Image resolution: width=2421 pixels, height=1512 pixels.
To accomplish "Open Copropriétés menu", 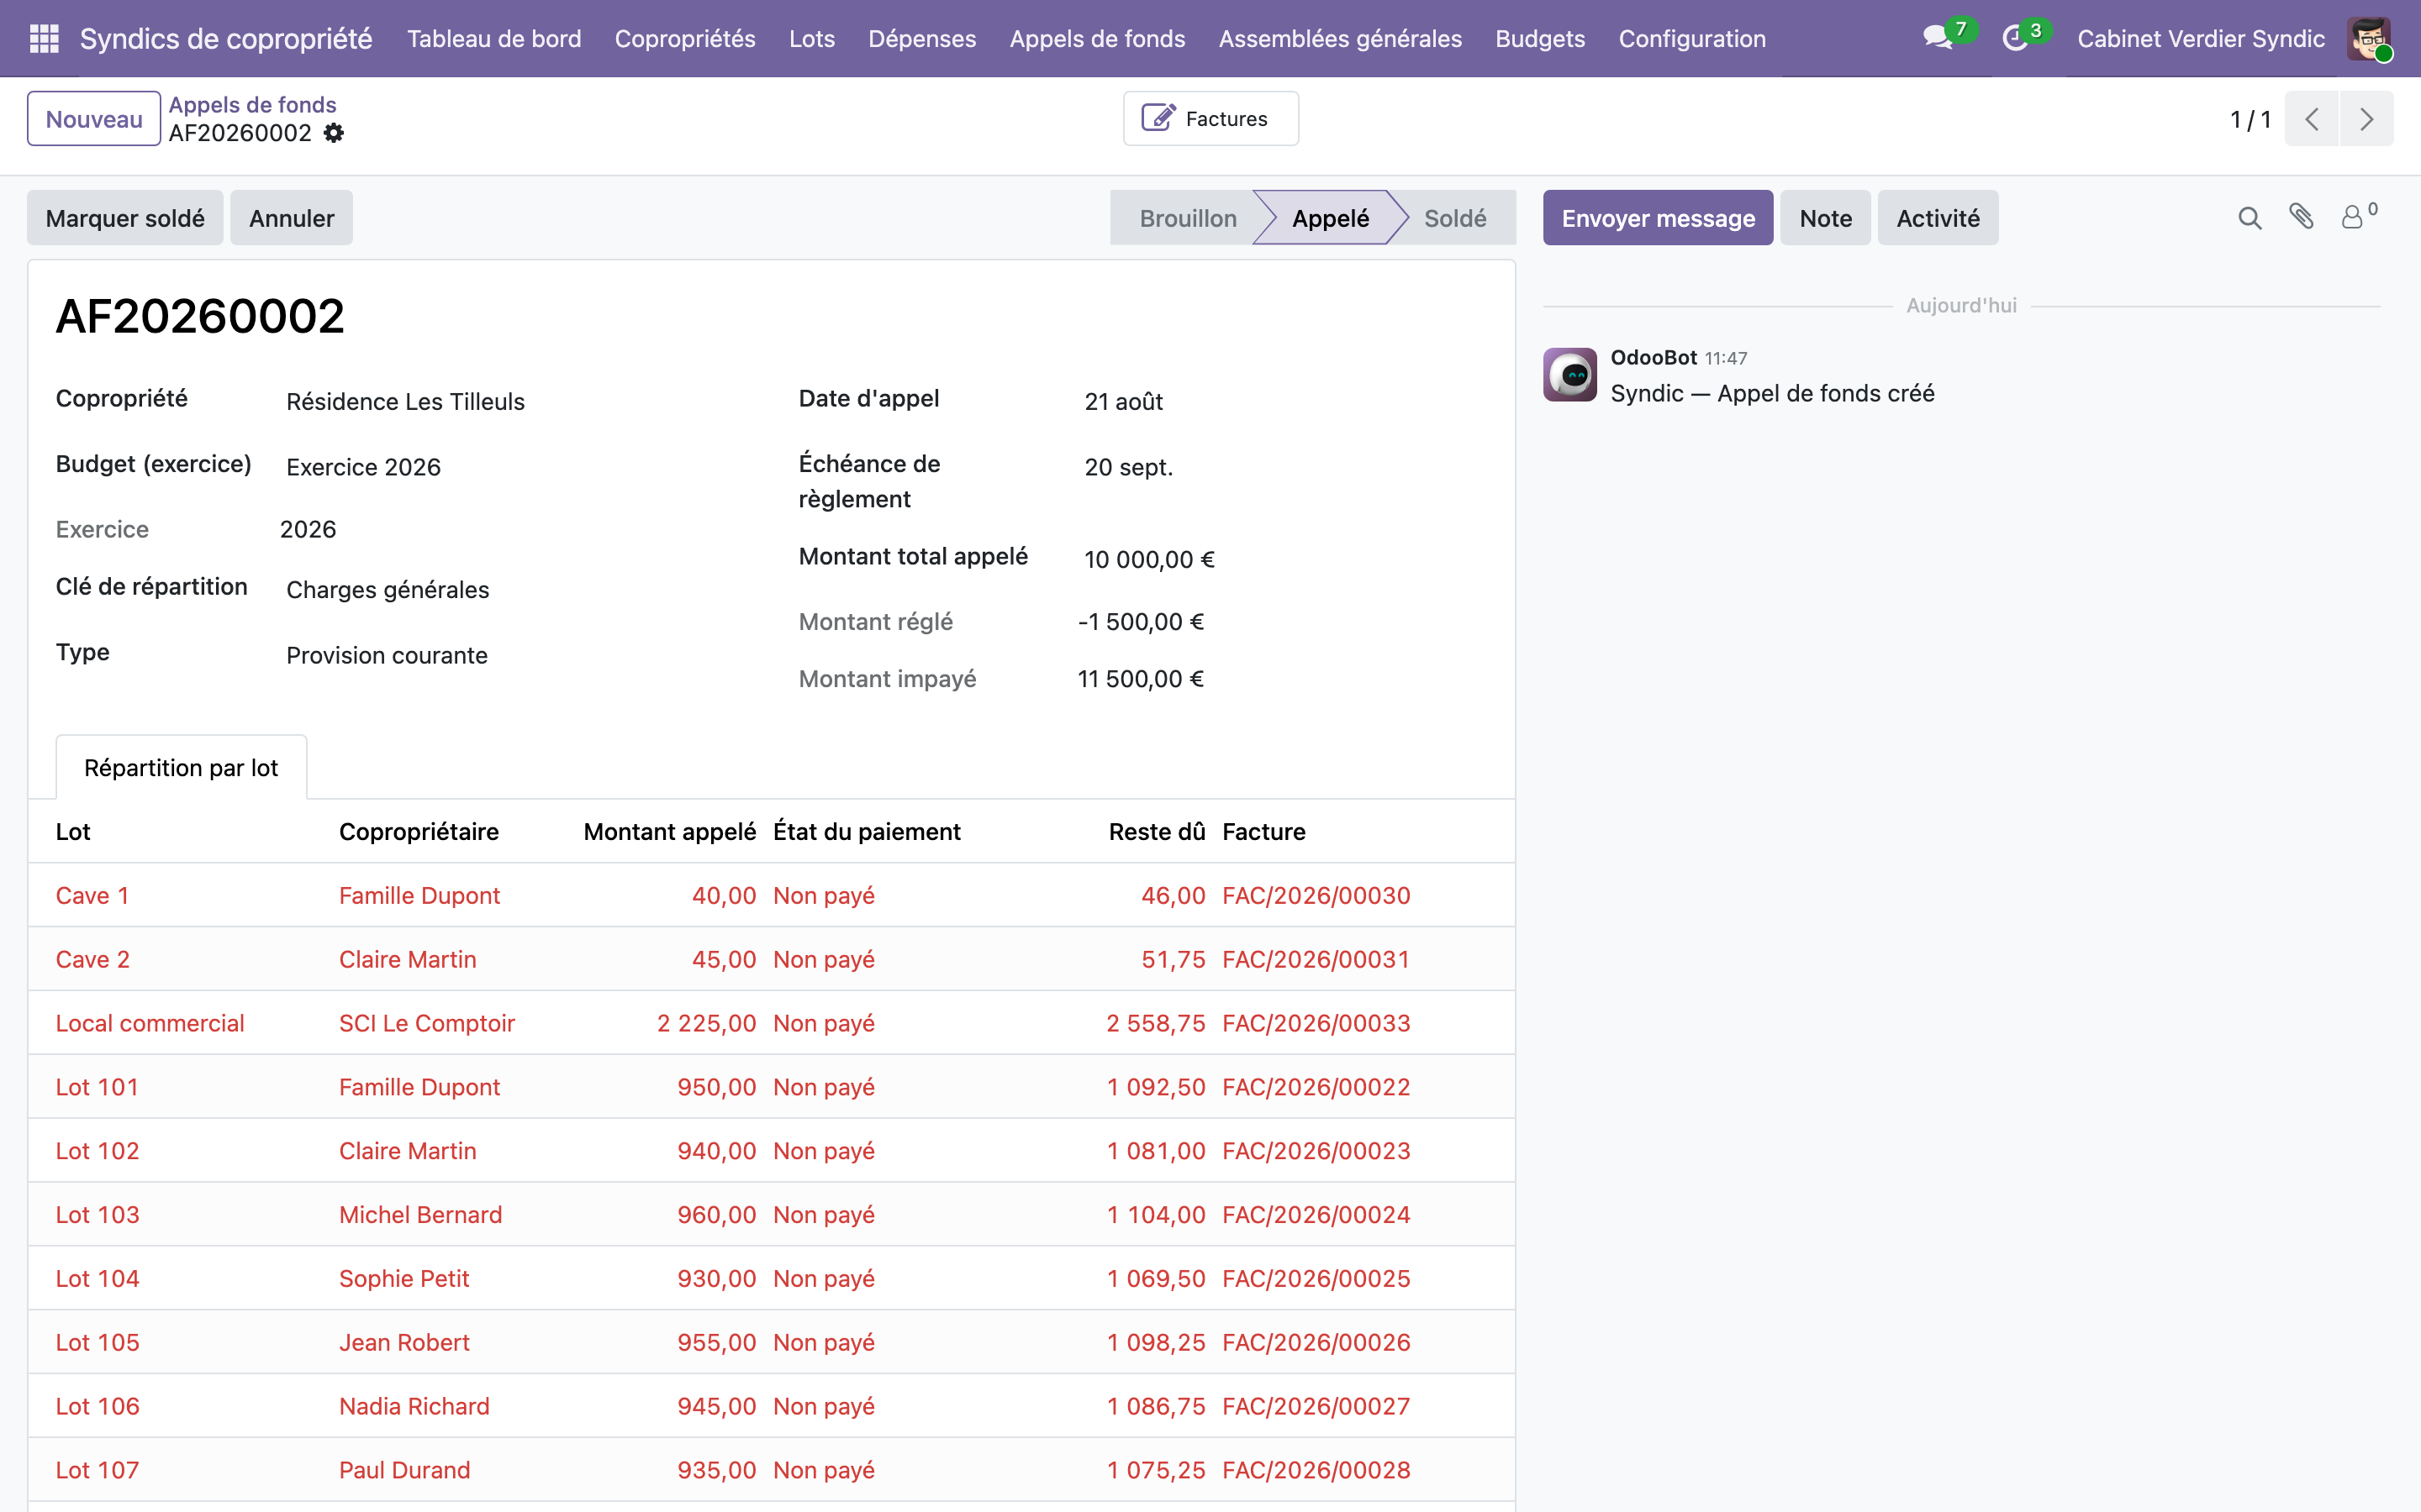I will (685, 38).
